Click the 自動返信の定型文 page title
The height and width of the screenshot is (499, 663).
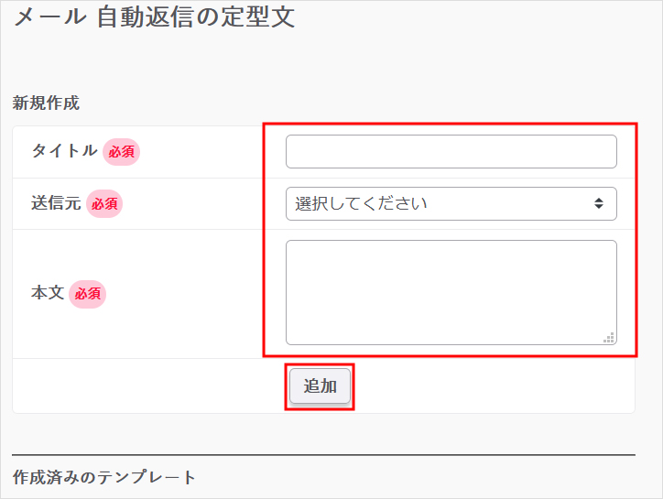(x=196, y=17)
